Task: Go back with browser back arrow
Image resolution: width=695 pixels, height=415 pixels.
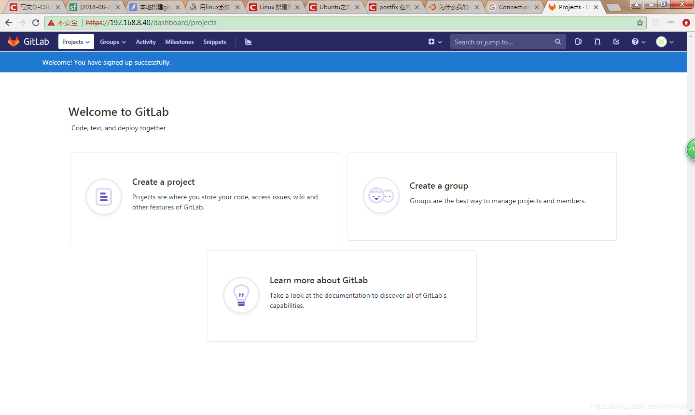Action: click(9, 23)
